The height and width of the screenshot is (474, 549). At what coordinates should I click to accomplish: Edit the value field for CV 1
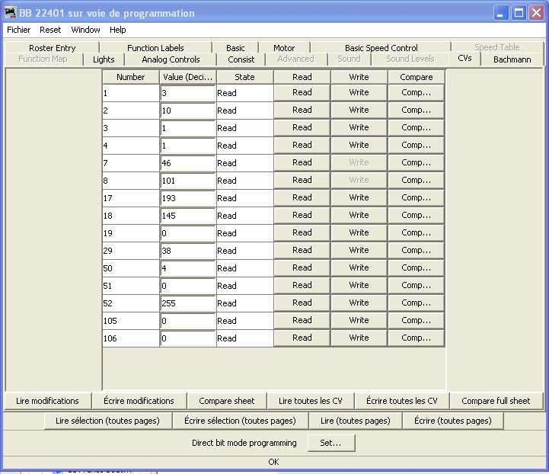tap(187, 93)
